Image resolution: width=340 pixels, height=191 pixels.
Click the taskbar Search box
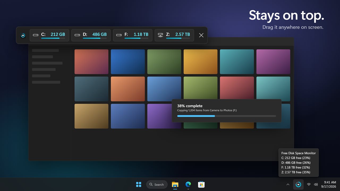point(157,184)
